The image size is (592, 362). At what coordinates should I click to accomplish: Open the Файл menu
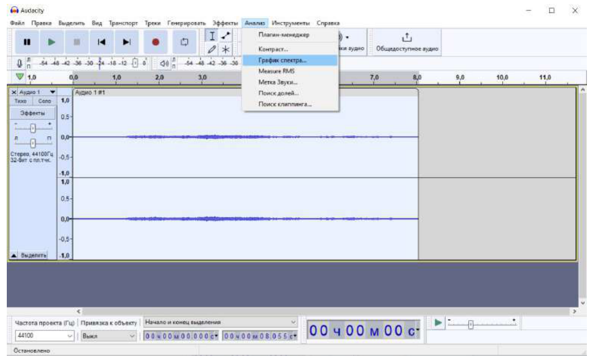tap(18, 23)
